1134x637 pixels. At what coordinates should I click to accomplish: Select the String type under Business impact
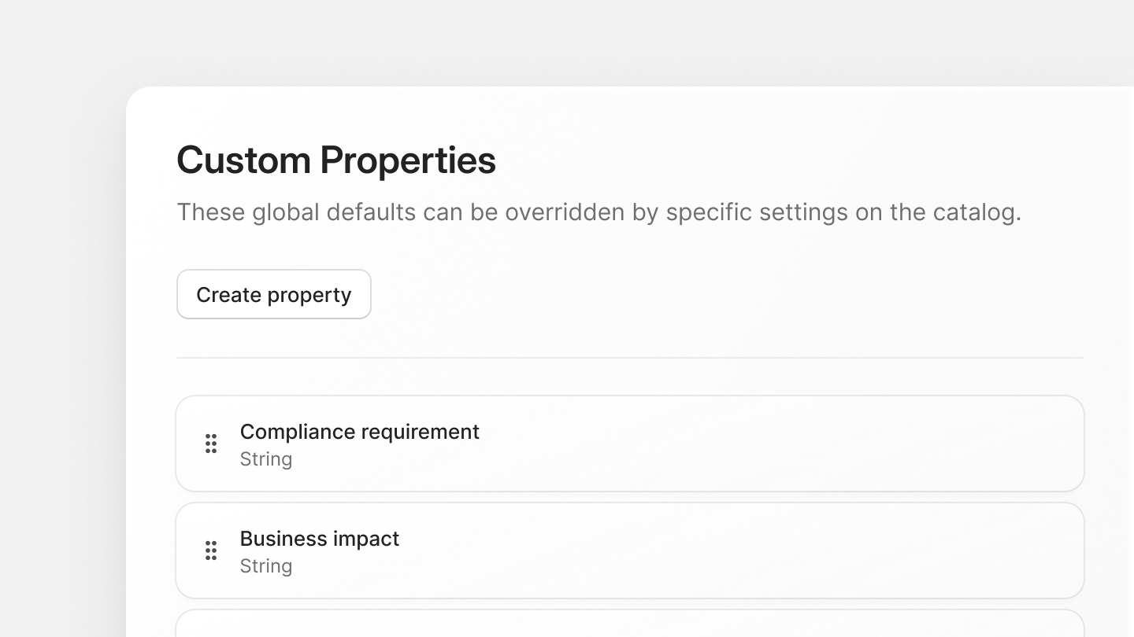[x=265, y=566]
